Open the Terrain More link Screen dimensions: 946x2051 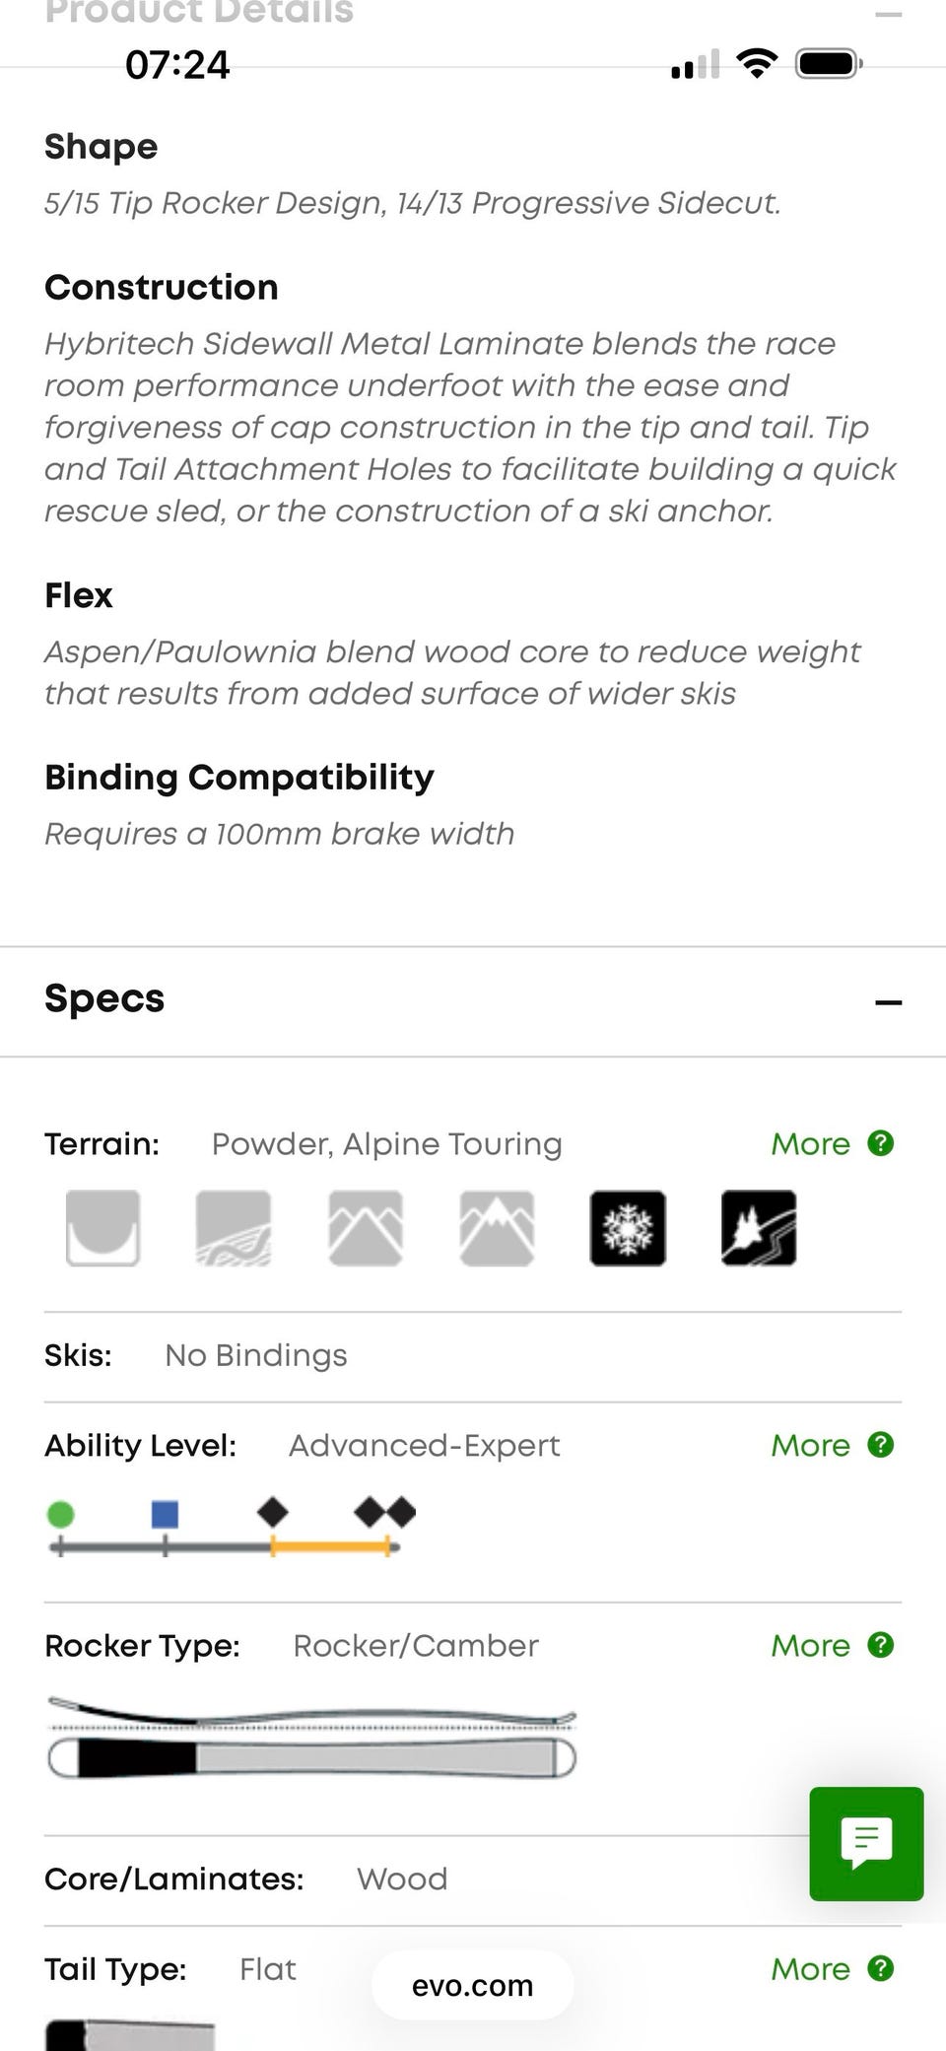tap(810, 1143)
